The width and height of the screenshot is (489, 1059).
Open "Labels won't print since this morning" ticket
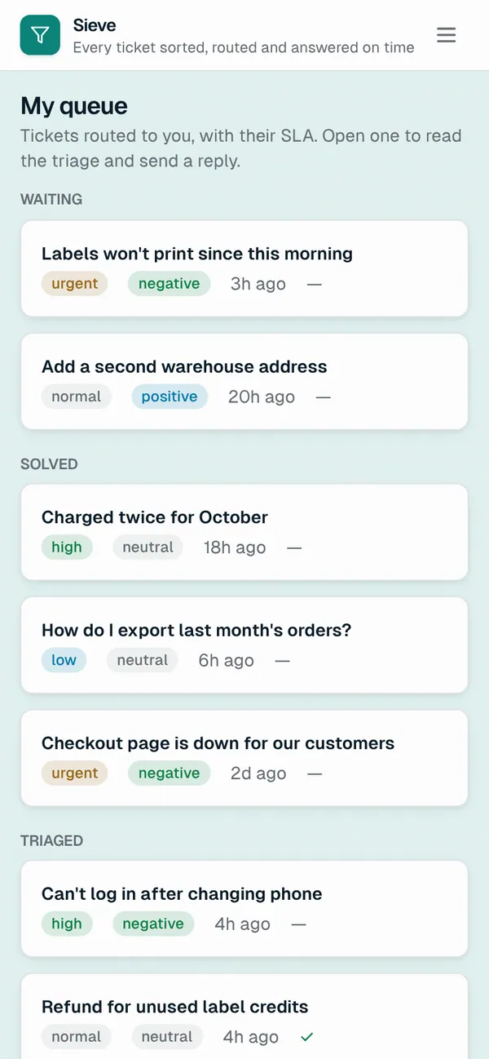click(244, 268)
